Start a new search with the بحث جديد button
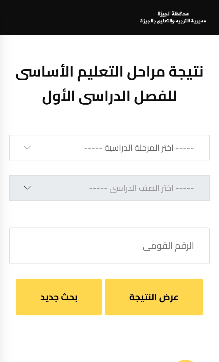Screen dimensions: 219x362 point(59,297)
